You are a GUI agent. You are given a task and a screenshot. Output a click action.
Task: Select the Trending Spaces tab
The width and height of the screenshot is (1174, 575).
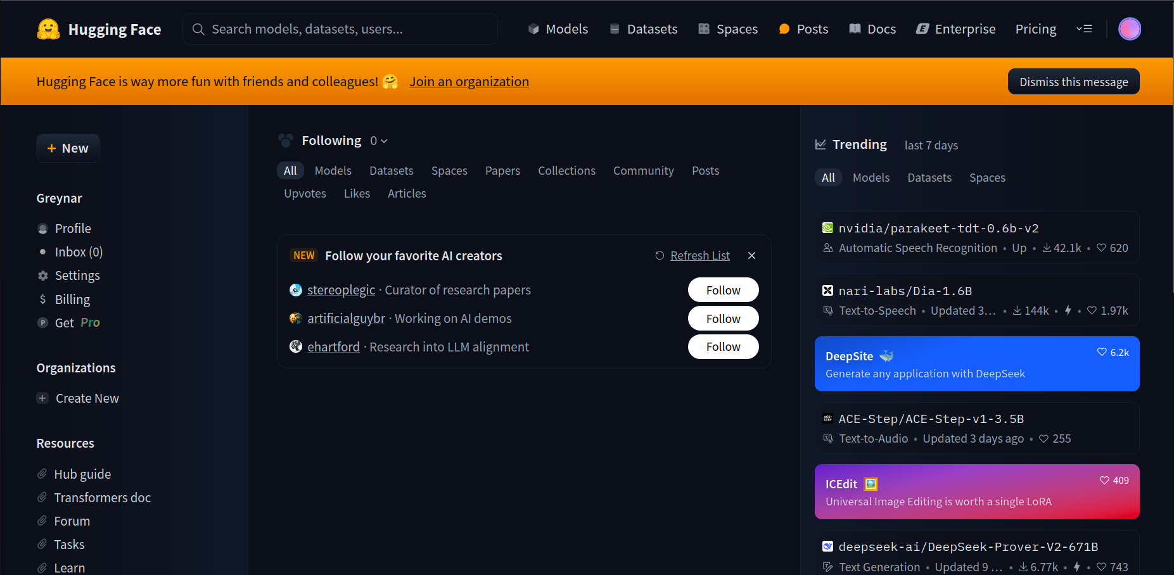987,177
